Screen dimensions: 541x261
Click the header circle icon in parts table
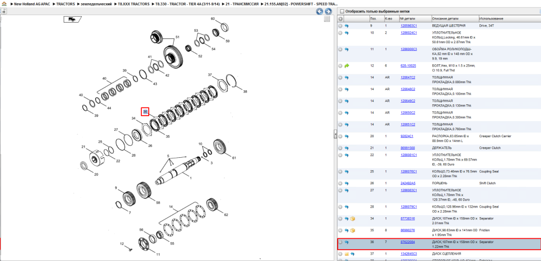[340, 18]
